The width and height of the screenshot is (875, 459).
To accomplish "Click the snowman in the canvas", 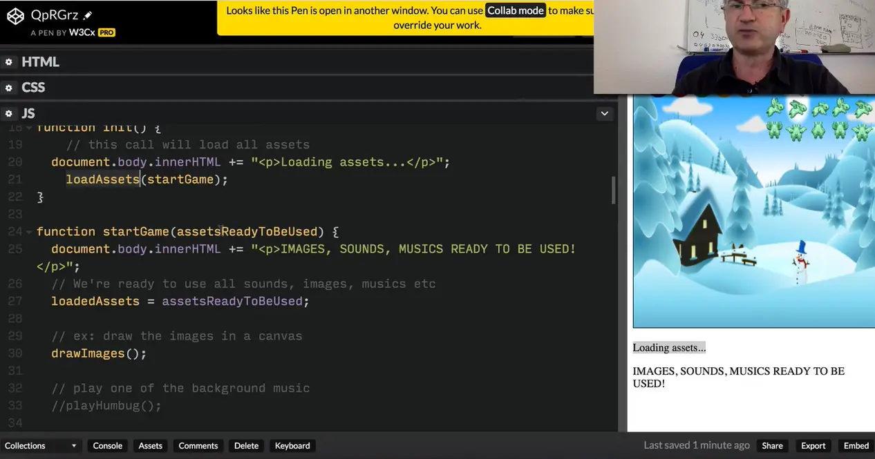I will tap(801, 263).
